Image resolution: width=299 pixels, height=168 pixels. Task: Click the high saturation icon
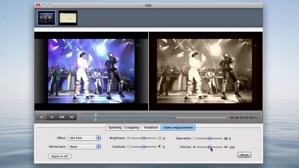226,139
